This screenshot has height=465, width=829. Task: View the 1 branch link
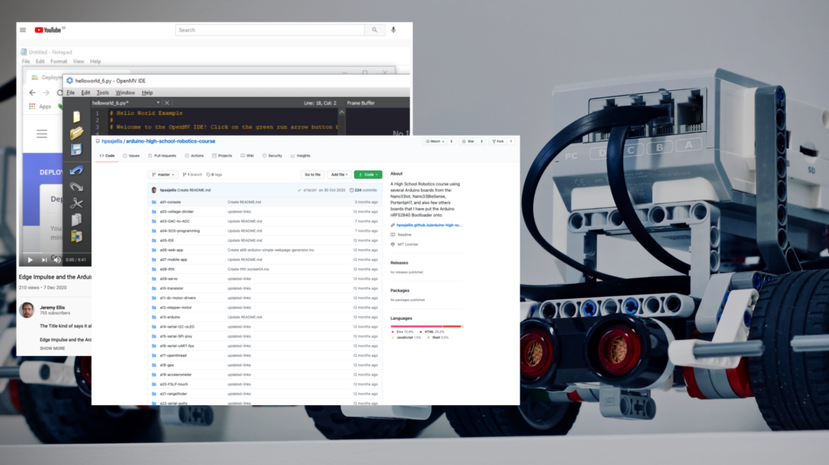192,174
